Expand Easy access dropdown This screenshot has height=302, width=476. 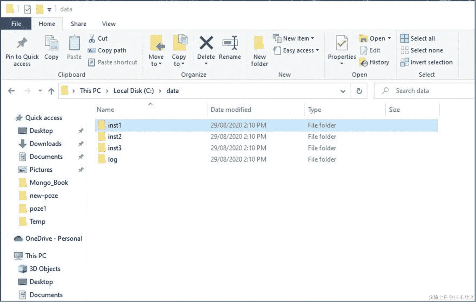(x=317, y=50)
